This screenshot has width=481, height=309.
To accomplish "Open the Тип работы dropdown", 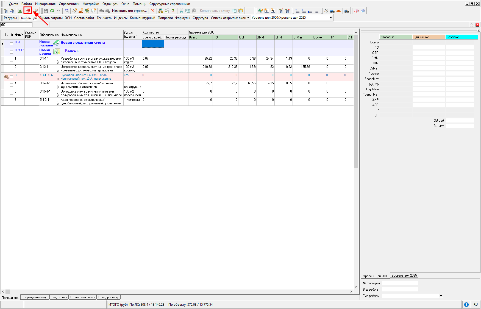I will pyautogui.click(x=441, y=296).
